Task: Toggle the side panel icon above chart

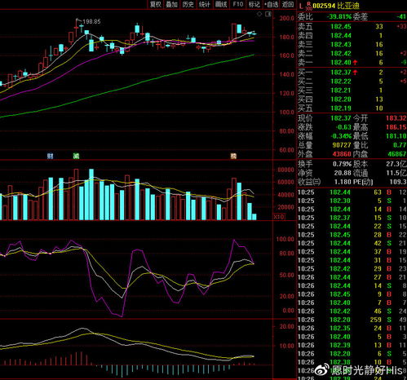Action: (268, 14)
